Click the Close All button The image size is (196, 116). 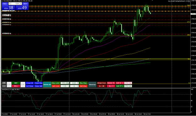tap(29, 83)
